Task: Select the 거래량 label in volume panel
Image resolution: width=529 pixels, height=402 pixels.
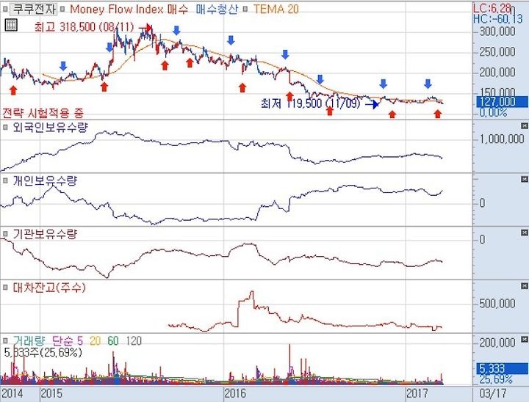Action: tap(29, 340)
